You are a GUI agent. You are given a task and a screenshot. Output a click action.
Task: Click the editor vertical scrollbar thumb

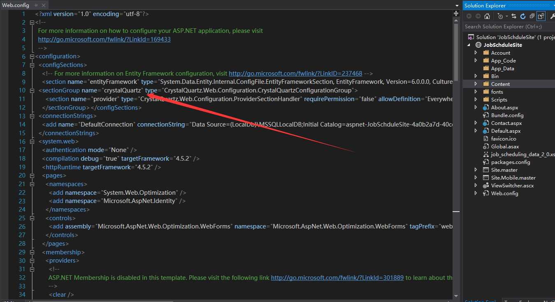click(456, 52)
